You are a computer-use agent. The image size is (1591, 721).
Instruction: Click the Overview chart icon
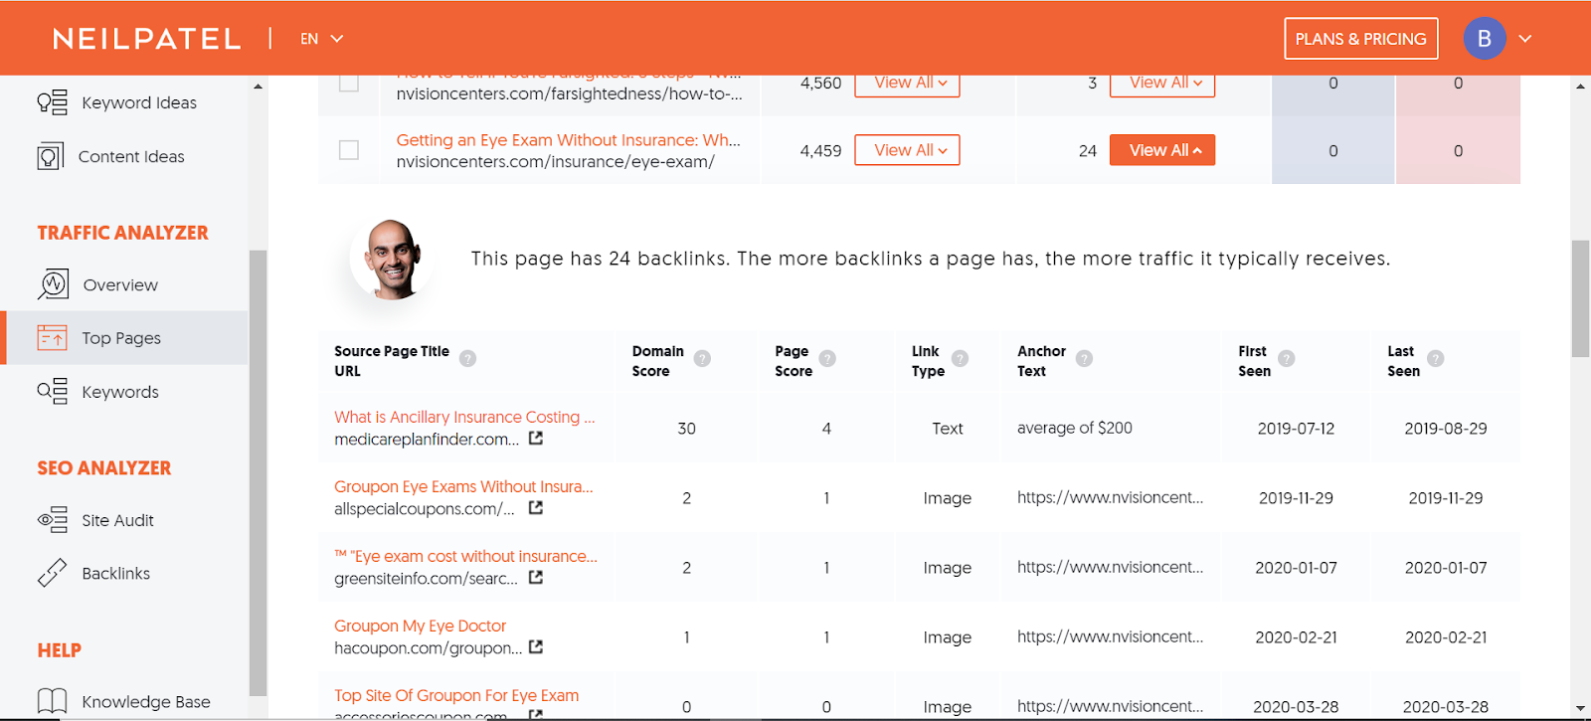pos(54,284)
